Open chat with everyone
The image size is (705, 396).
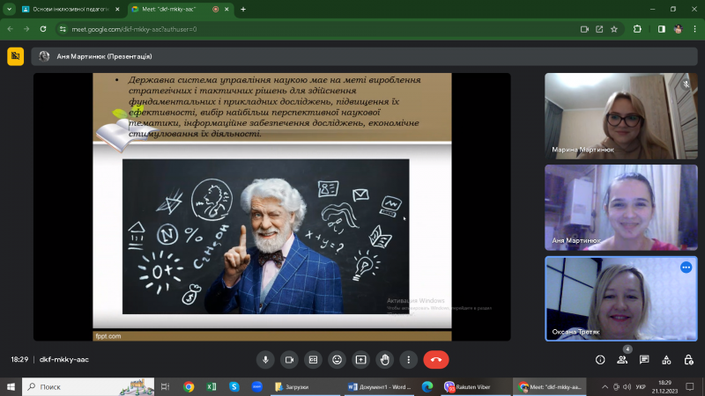point(644,359)
